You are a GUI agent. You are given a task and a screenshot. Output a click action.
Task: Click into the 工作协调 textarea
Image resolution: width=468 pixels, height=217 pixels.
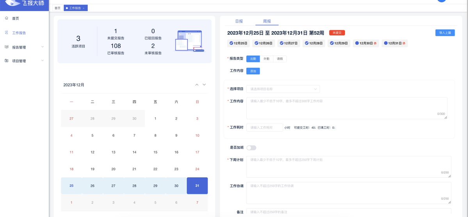pyautogui.click(x=349, y=193)
